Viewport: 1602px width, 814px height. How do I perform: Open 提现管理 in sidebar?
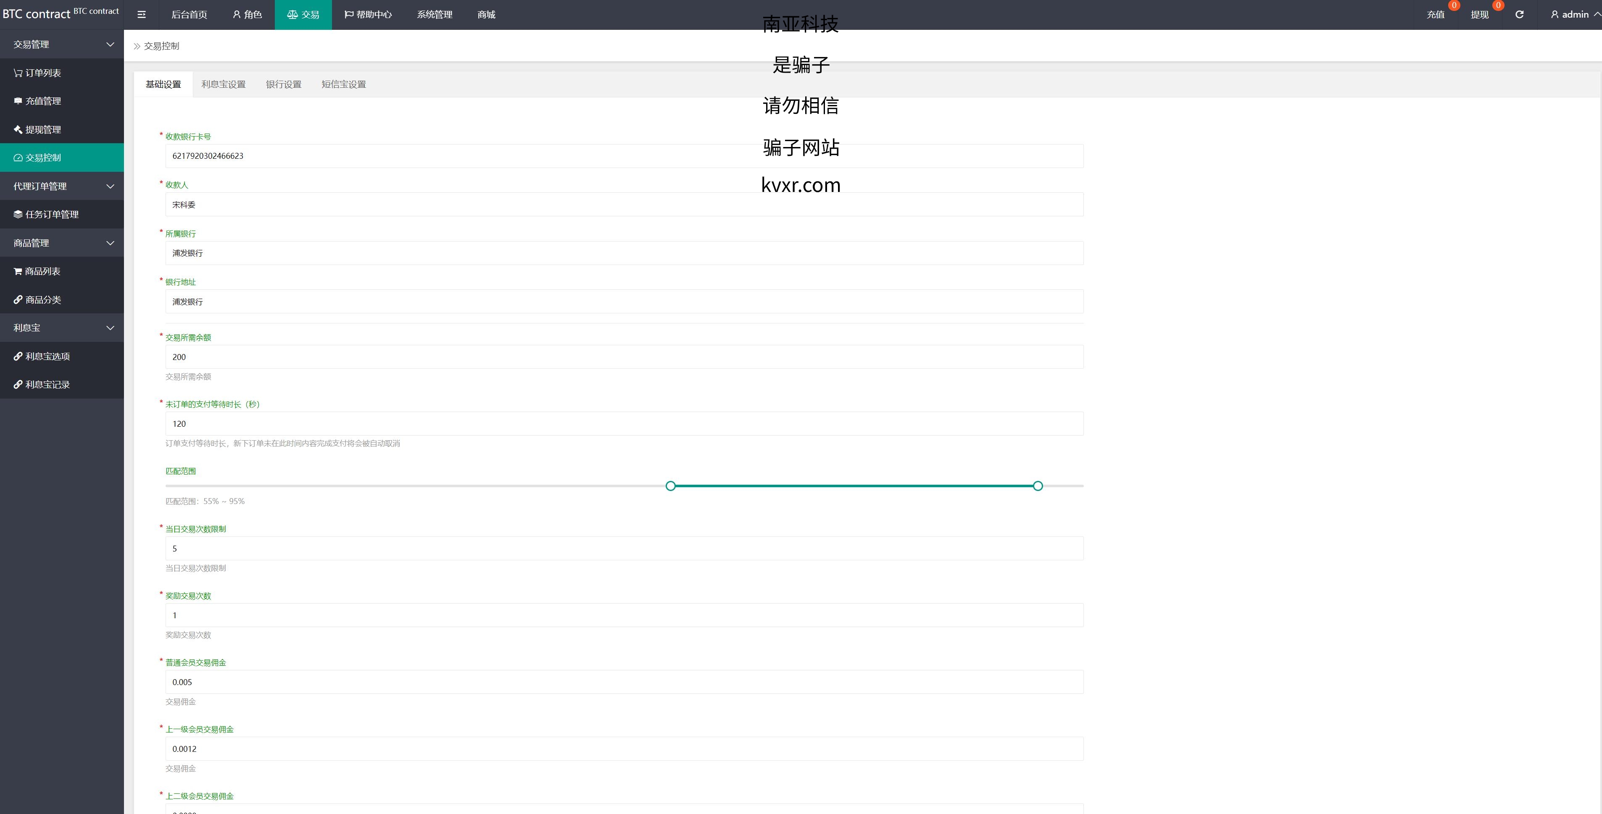coord(62,129)
